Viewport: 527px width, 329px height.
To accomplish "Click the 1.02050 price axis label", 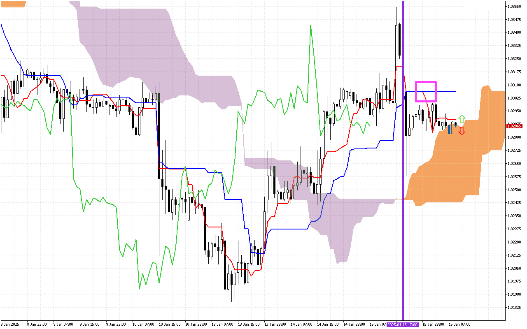I will coord(515,269).
